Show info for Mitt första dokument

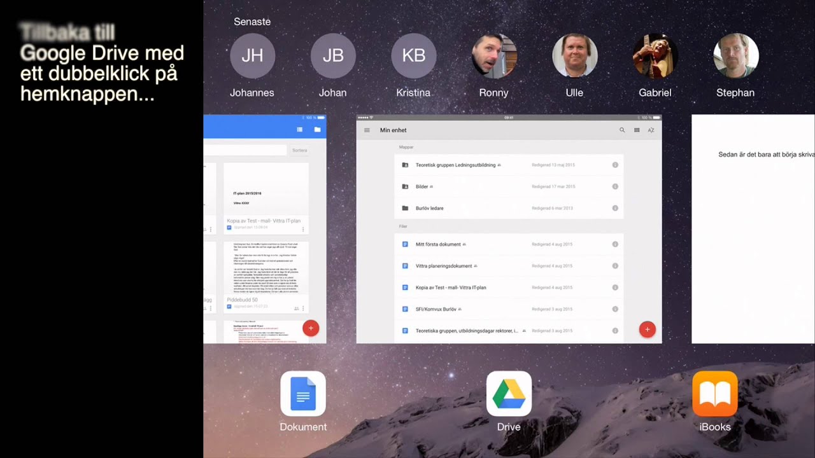click(615, 244)
